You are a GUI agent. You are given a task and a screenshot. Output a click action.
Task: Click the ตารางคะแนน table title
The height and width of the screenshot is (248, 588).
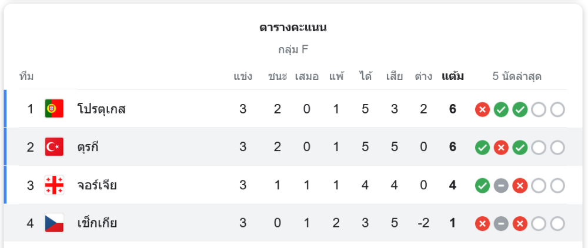tap(293, 27)
